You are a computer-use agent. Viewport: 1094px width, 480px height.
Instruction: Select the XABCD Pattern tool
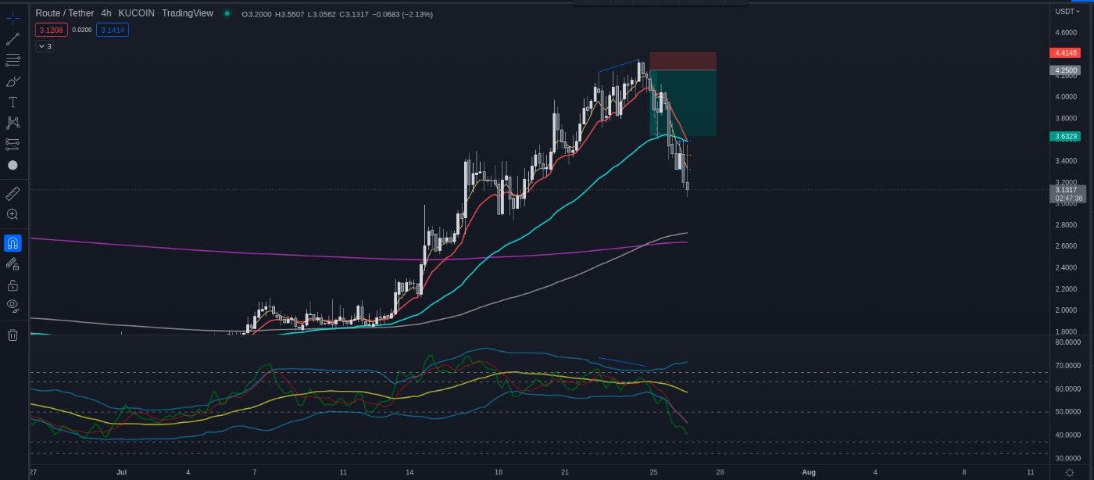[13, 123]
